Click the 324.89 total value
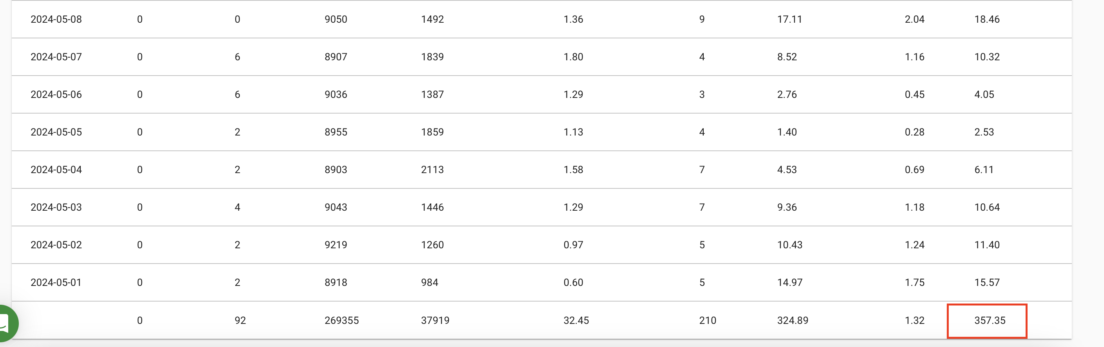 pos(792,320)
